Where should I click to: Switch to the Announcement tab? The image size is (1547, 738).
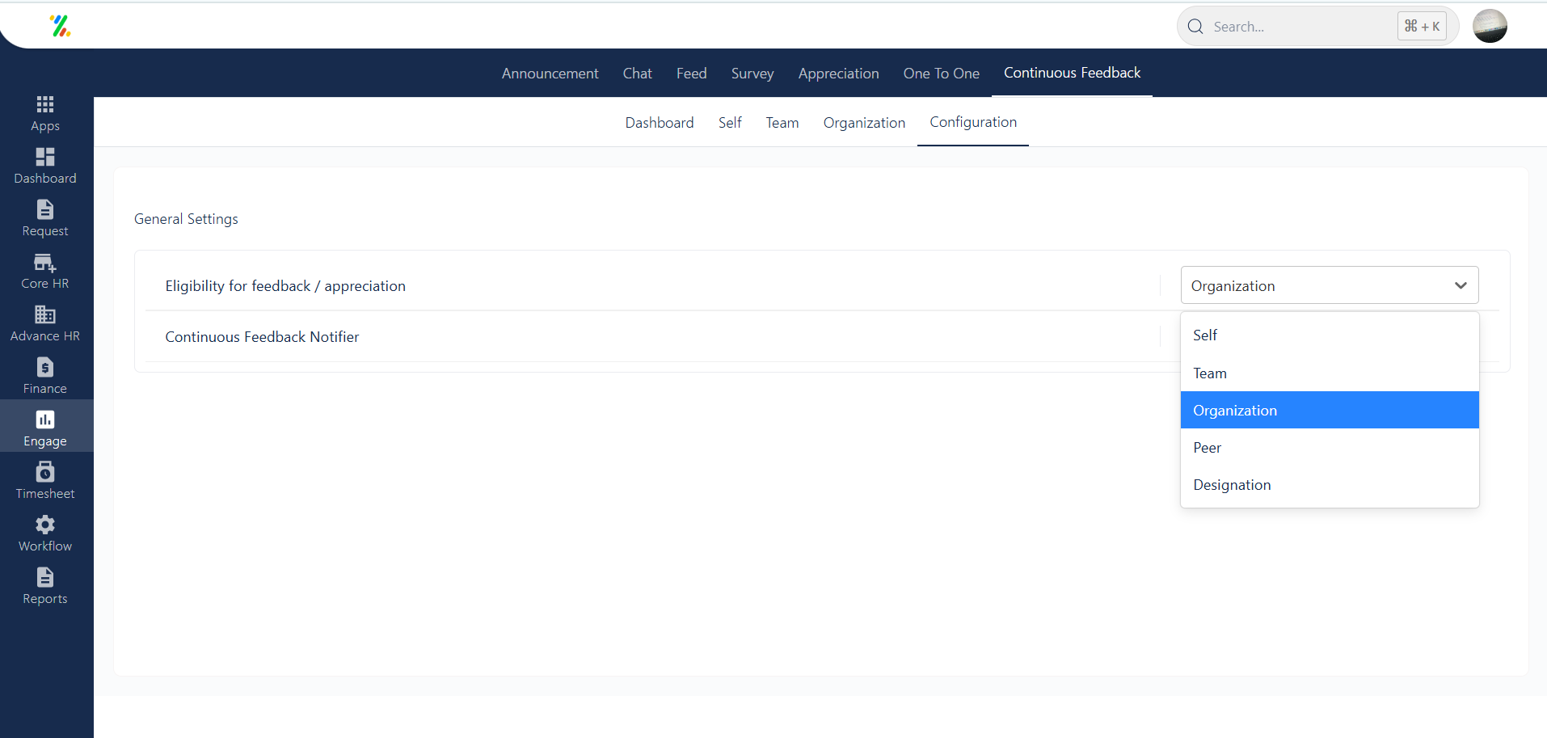(x=550, y=74)
